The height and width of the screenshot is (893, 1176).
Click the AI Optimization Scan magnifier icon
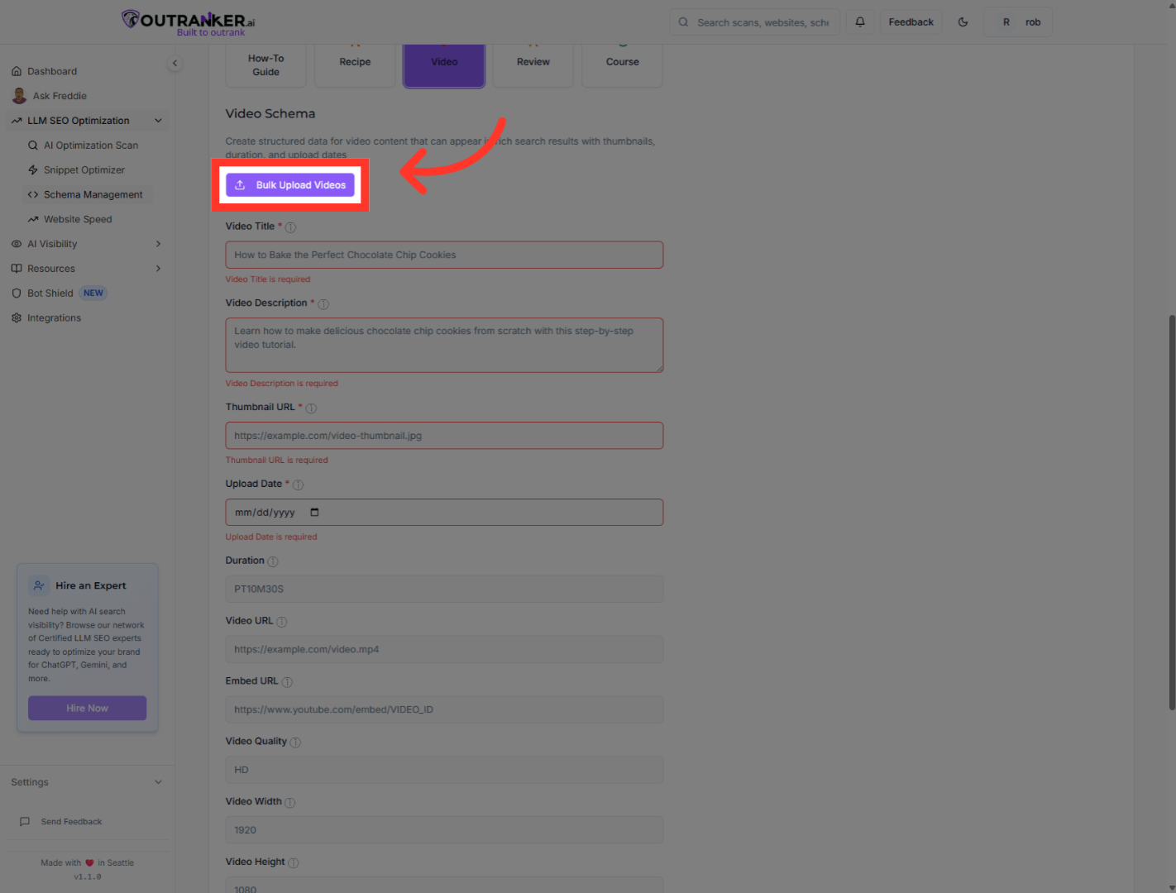tap(33, 145)
